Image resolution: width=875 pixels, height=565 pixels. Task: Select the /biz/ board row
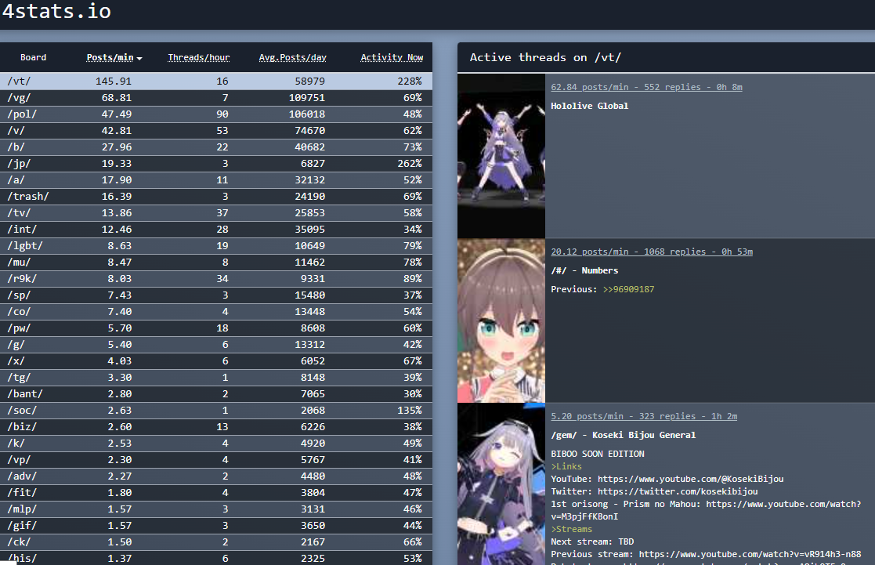[216, 427]
